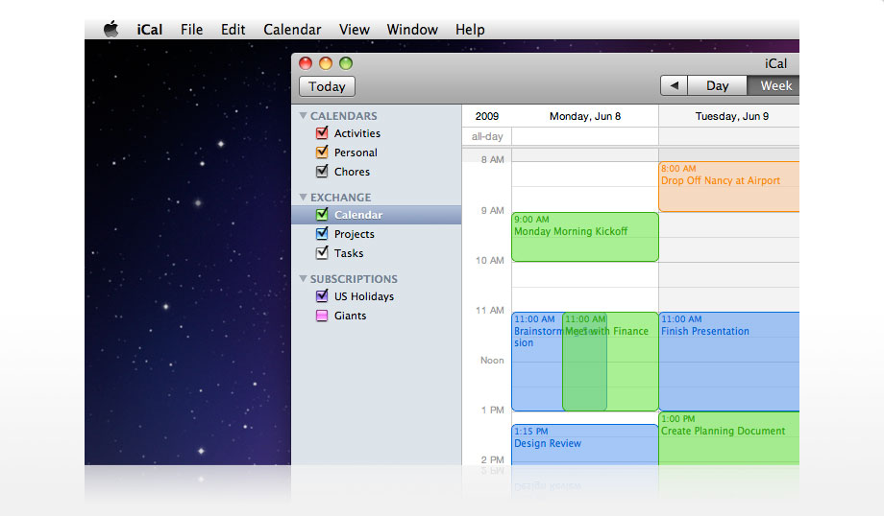Go to previous period with back arrow
The height and width of the screenshot is (516, 884).
(674, 85)
